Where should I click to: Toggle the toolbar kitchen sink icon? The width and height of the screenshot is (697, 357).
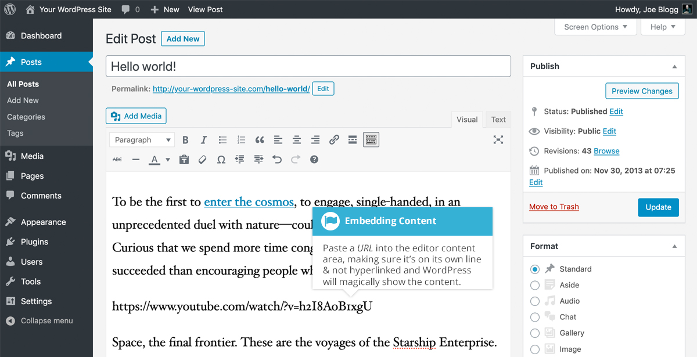371,140
